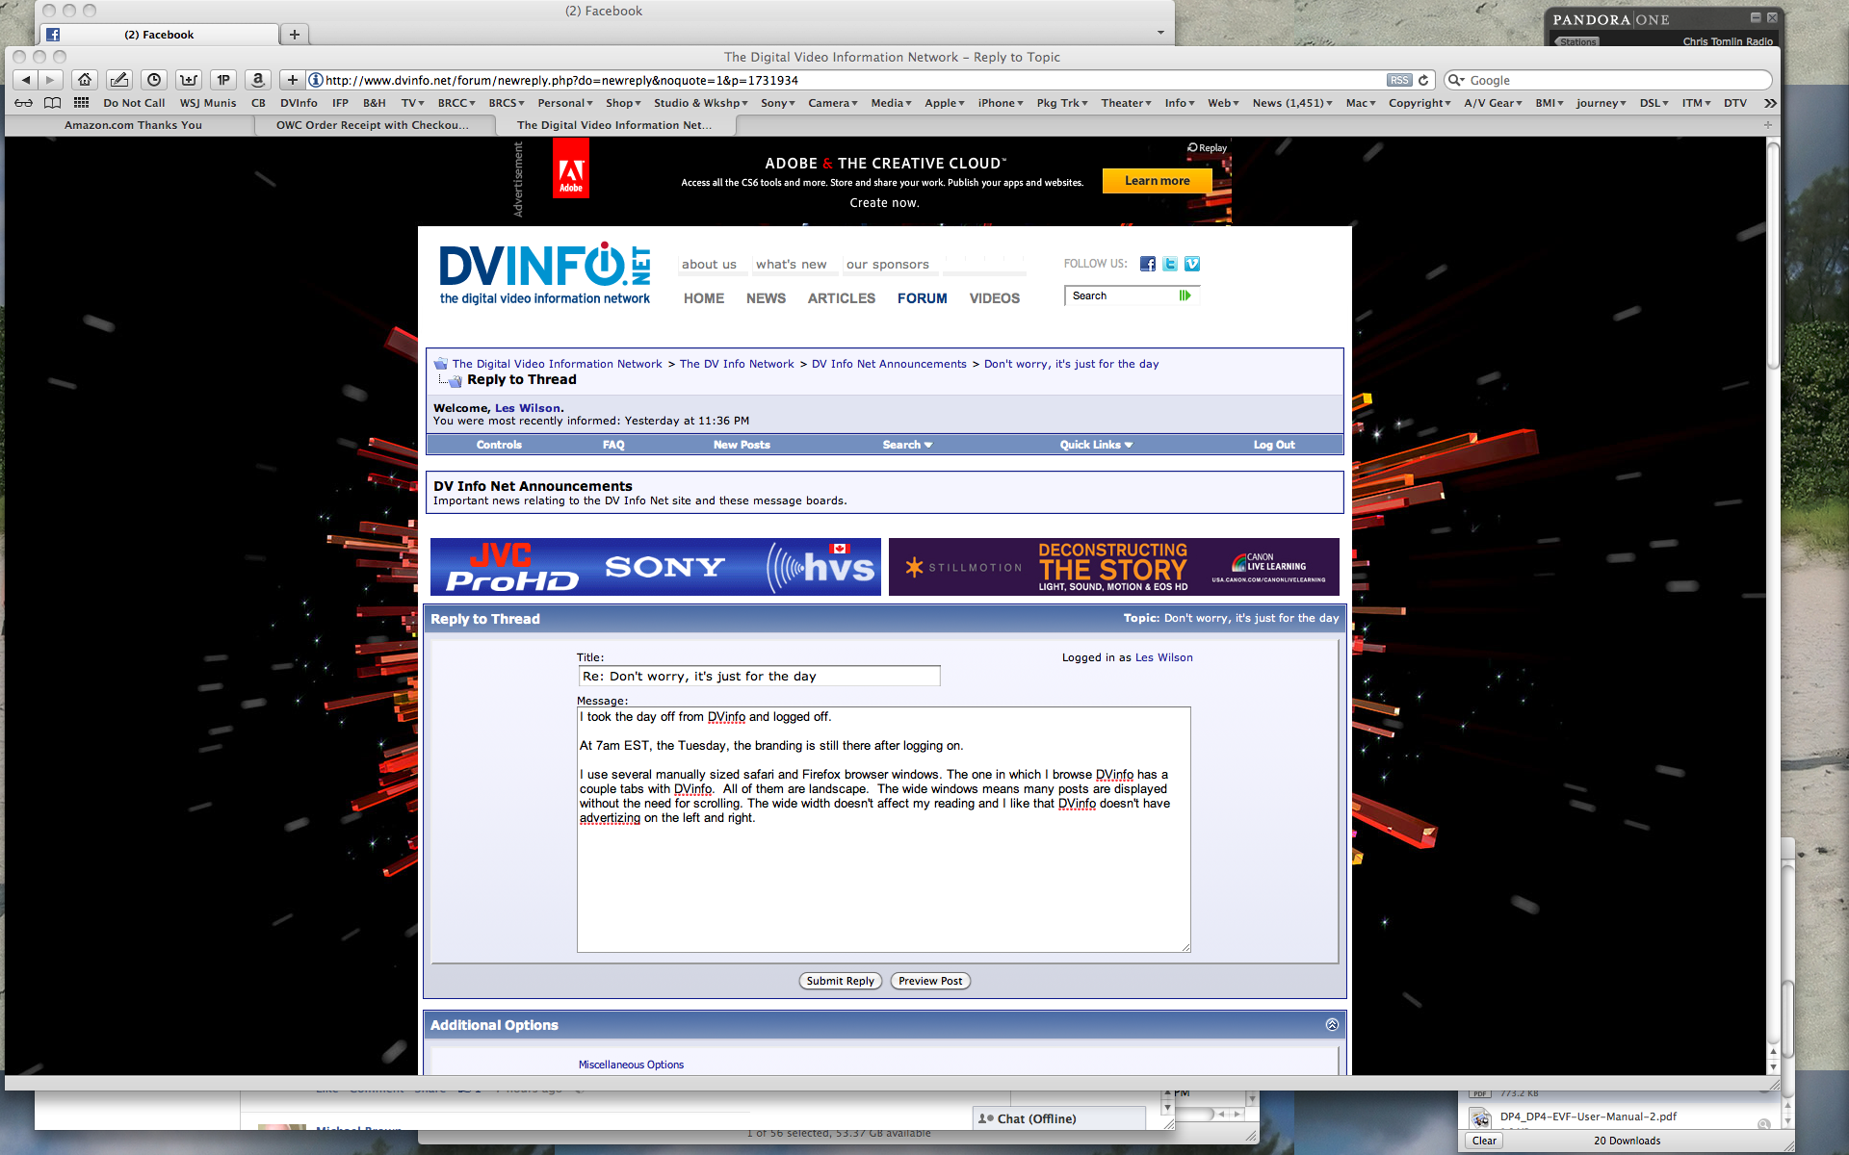Select The Digital Video Information Net tab
1849x1155 pixels.
(x=614, y=125)
